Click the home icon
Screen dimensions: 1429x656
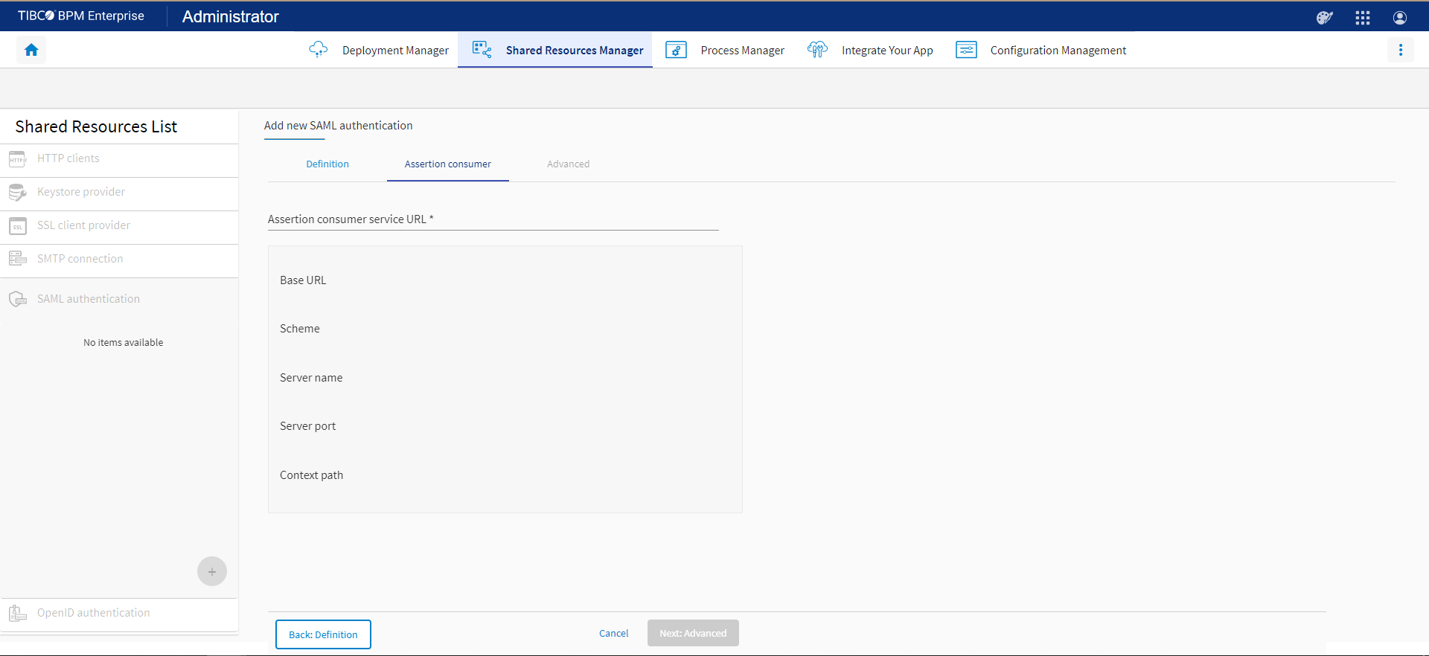(x=31, y=50)
